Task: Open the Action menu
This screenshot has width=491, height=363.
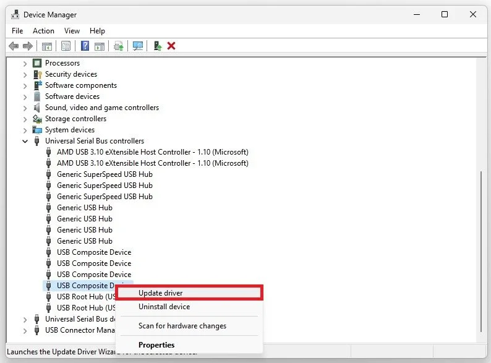Action: tap(43, 31)
